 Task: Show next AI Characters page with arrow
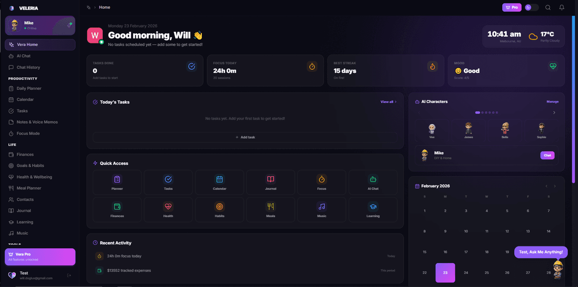(554, 113)
